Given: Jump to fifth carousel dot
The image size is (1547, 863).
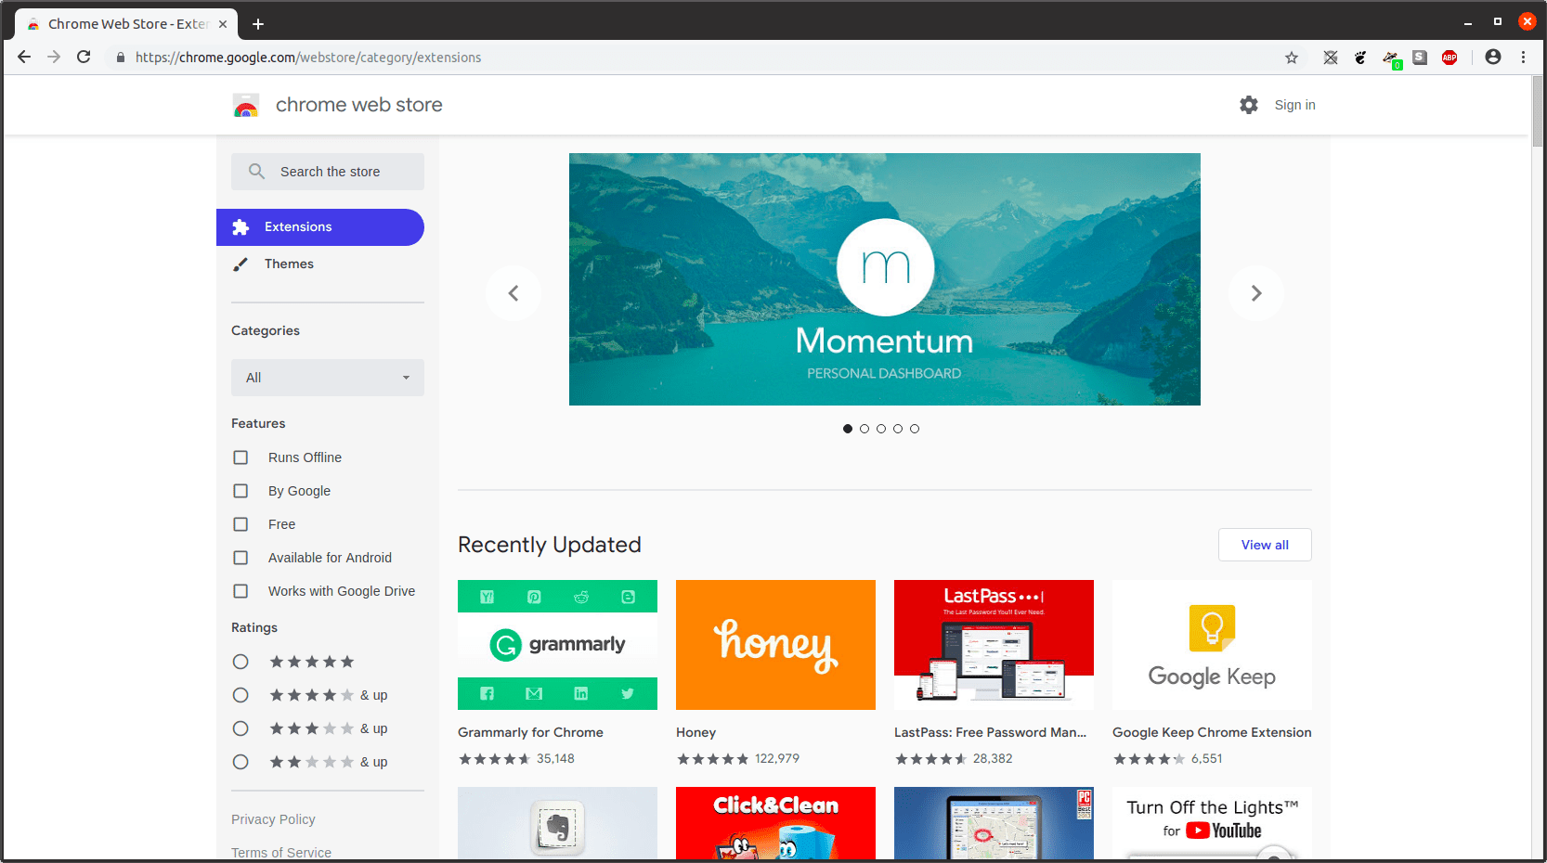Looking at the screenshot, I should [915, 429].
